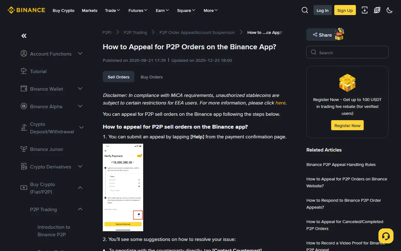
Task: Click the Register Now button
Action: [x=347, y=125]
